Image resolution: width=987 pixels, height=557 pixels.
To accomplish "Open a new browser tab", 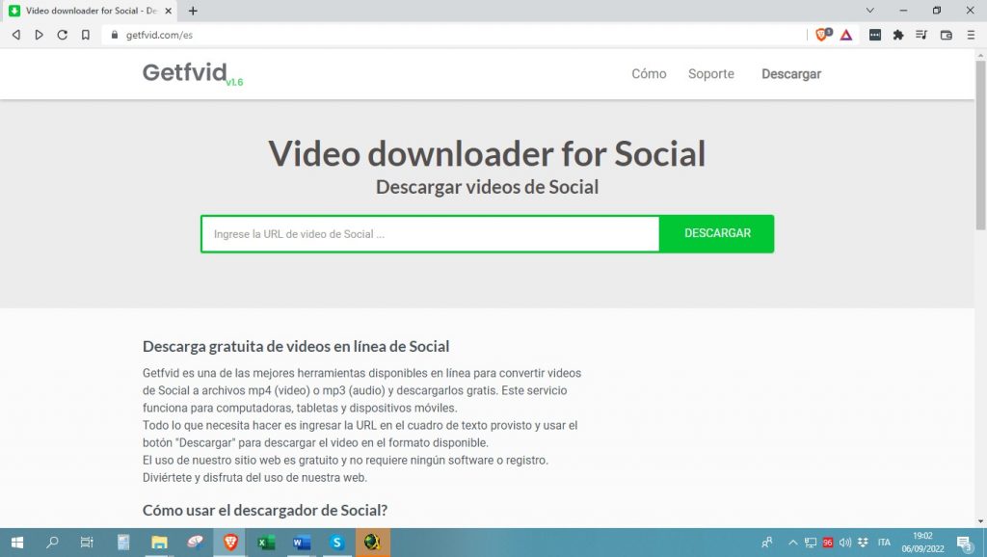I will click(193, 11).
